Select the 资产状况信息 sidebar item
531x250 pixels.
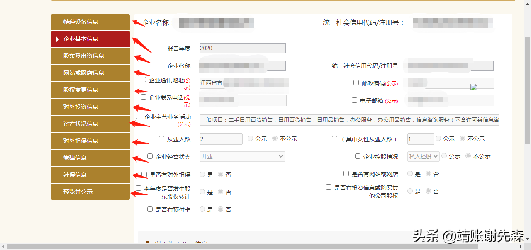90,124
